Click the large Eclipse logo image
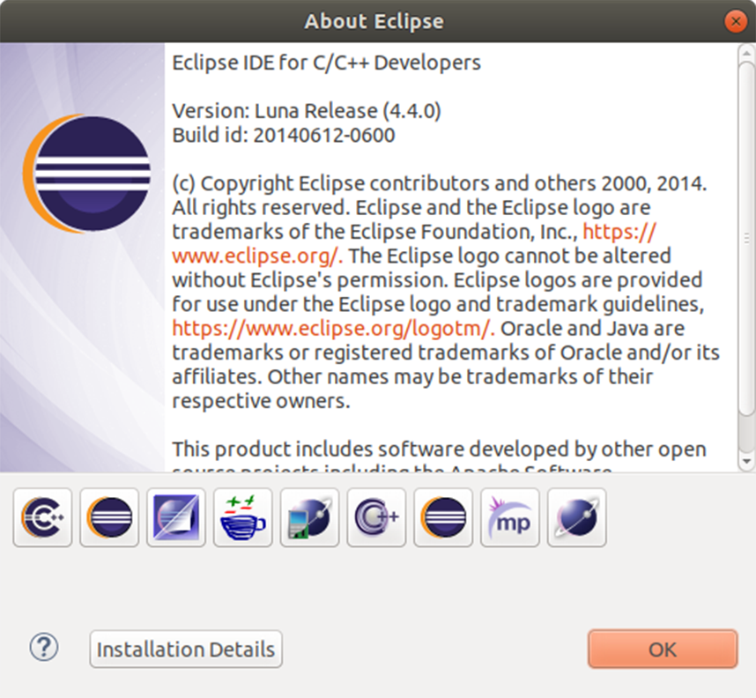The image size is (756, 698). click(86, 174)
